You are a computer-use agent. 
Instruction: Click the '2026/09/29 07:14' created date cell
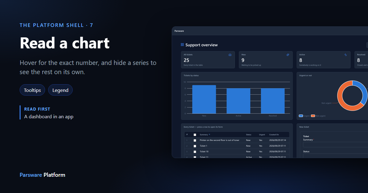click(x=278, y=140)
